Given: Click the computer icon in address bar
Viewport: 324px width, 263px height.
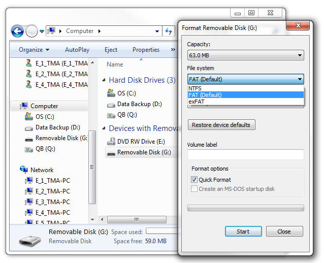Looking at the screenshot, I should point(51,31).
